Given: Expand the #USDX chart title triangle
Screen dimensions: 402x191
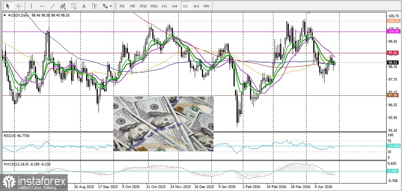Looking at the screenshot, I should tap(5, 15).
